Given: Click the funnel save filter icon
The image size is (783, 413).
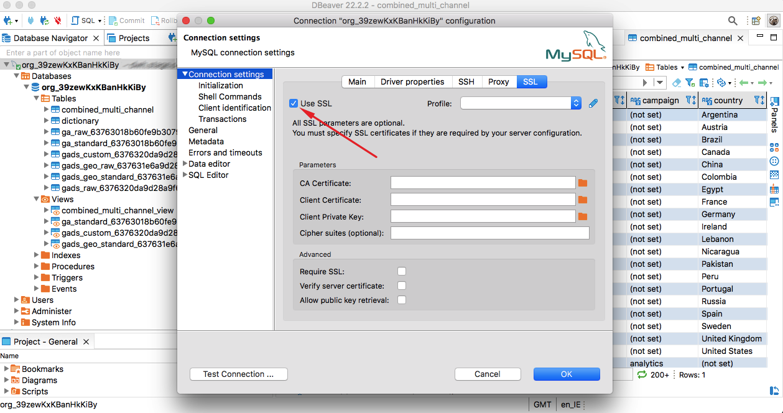Looking at the screenshot, I should coord(690,82).
